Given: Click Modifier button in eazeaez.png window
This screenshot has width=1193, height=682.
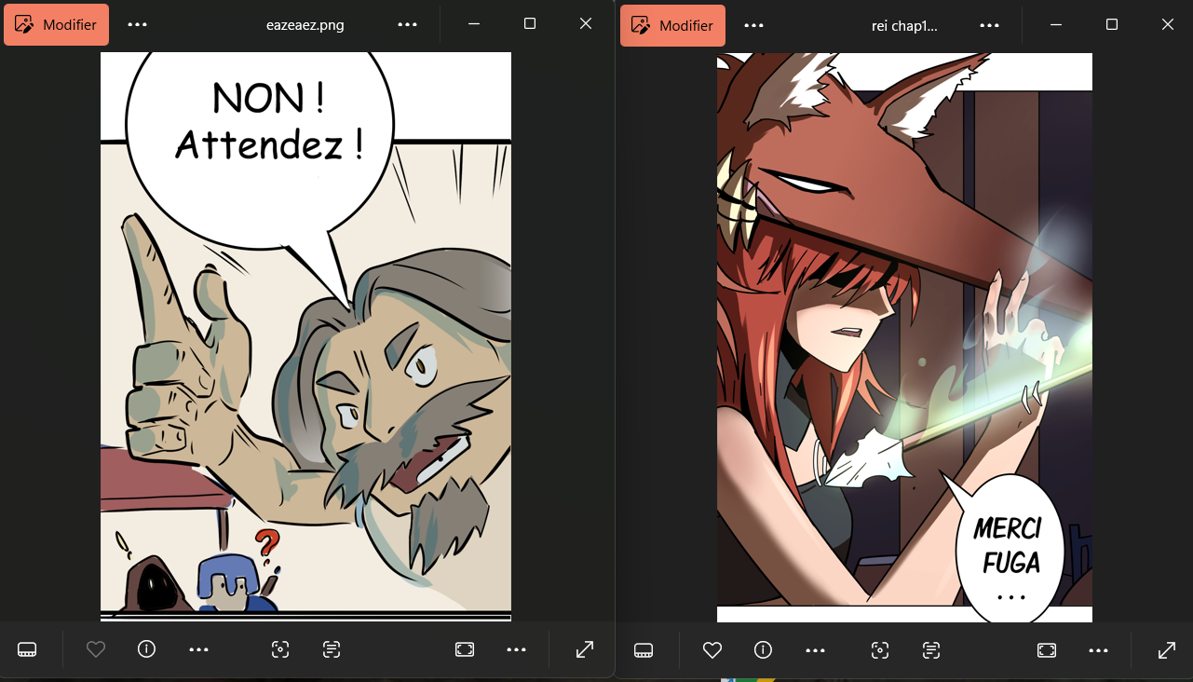Looking at the screenshot, I should pyautogui.click(x=57, y=25).
